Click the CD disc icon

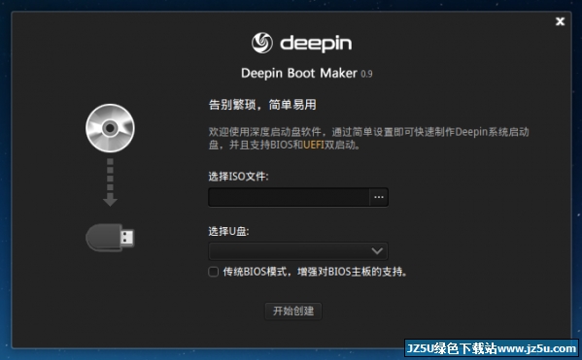[x=110, y=128]
